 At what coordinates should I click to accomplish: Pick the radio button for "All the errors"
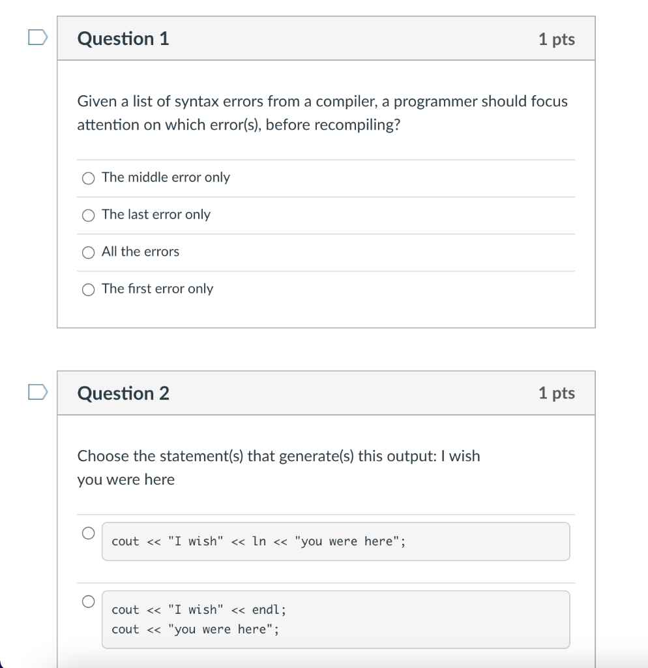pyautogui.click(x=88, y=252)
